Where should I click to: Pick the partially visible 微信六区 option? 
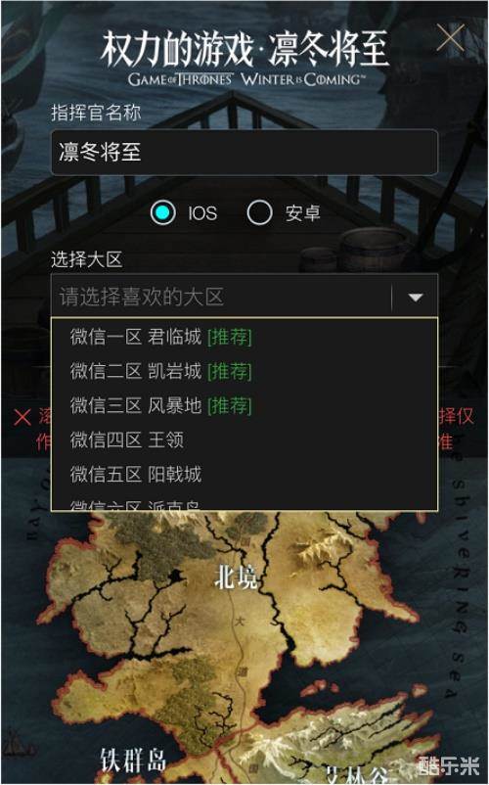[244, 504]
